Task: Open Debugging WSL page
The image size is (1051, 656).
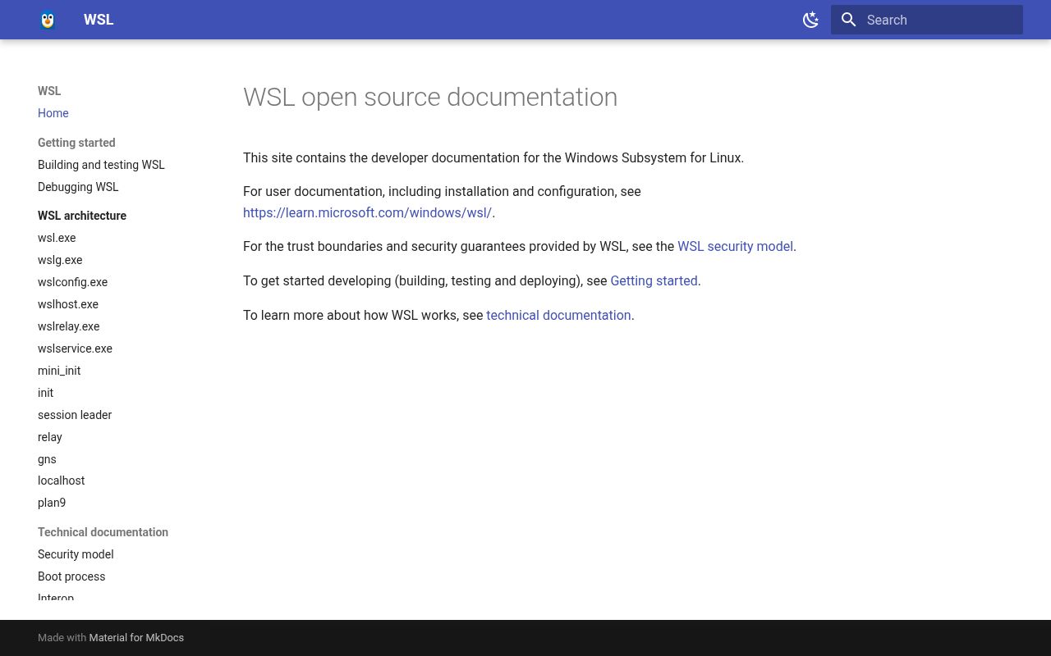Action: tap(78, 187)
